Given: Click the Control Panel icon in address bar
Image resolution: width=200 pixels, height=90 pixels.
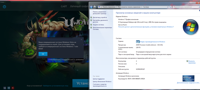Looking at the screenshot, I should coord(99,7).
